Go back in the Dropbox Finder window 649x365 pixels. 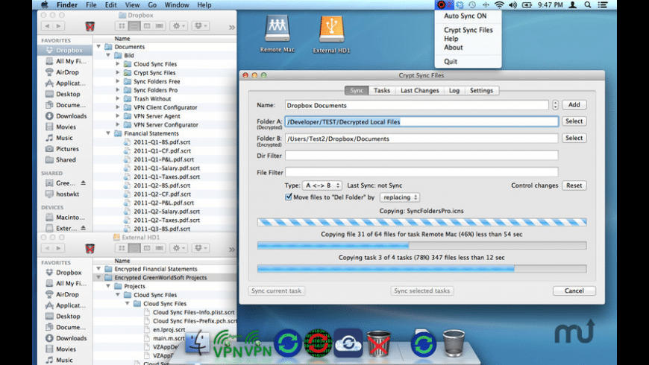(x=47, y=26)
